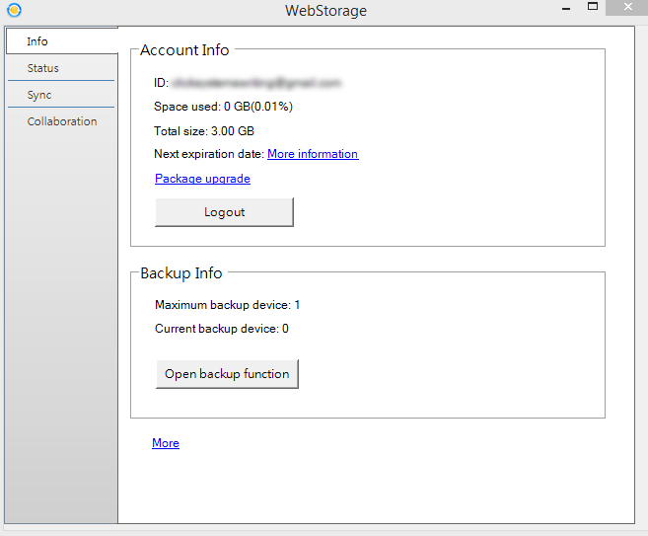Click 'Current backup device: 0' text
The width and height of the screenshot is (648, 536).
(x=222, y=329)
